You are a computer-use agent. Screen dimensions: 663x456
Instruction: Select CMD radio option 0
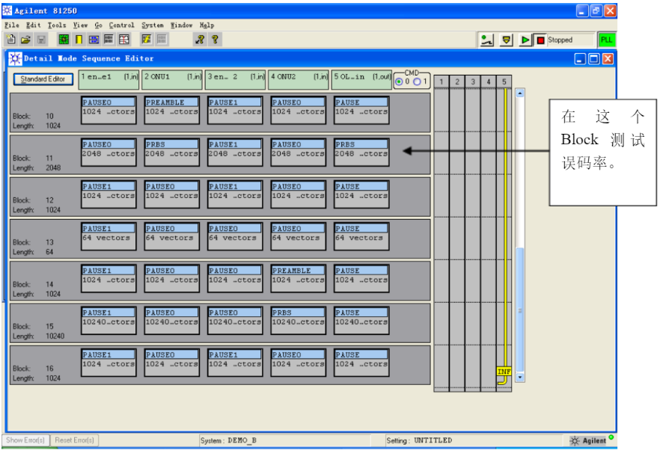click(399, 81)
